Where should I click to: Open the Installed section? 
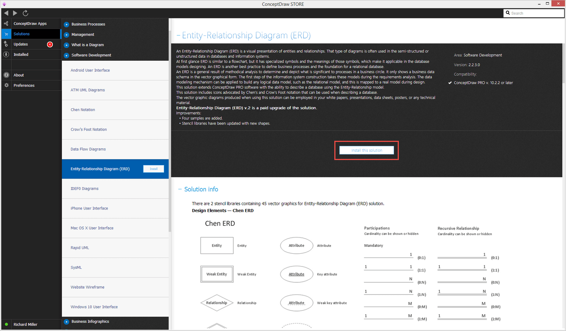point(21,54)
